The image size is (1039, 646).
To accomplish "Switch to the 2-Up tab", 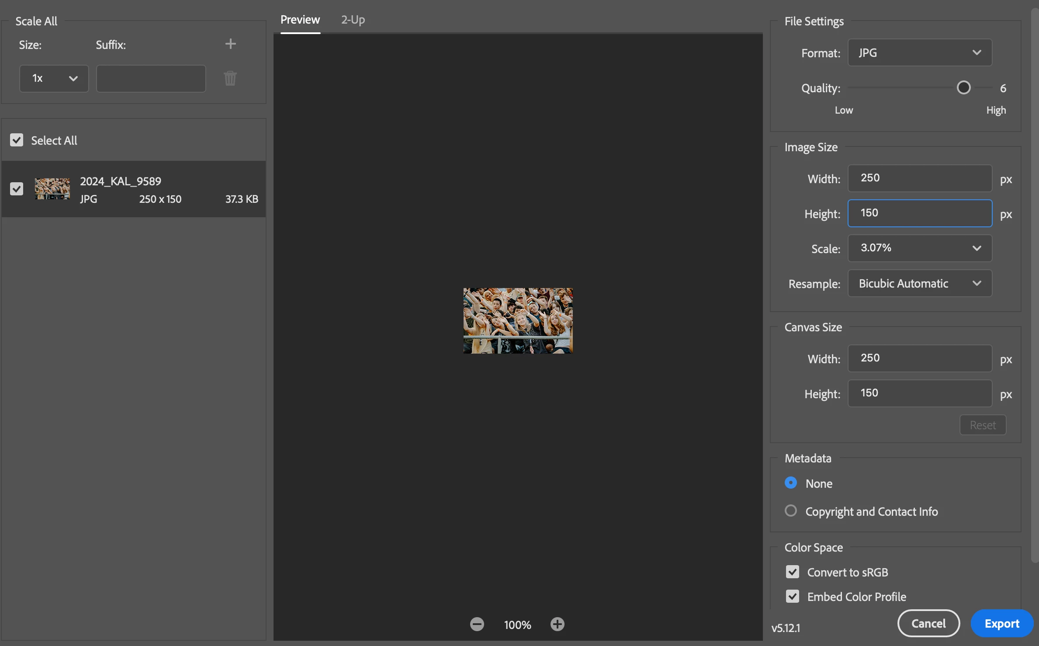I will [353, 20].
